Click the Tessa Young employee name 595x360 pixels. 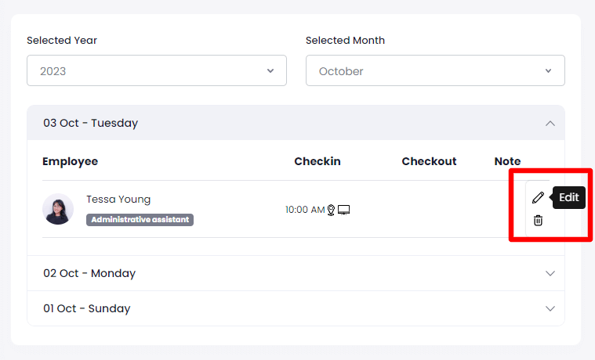[x=118, y=200]
